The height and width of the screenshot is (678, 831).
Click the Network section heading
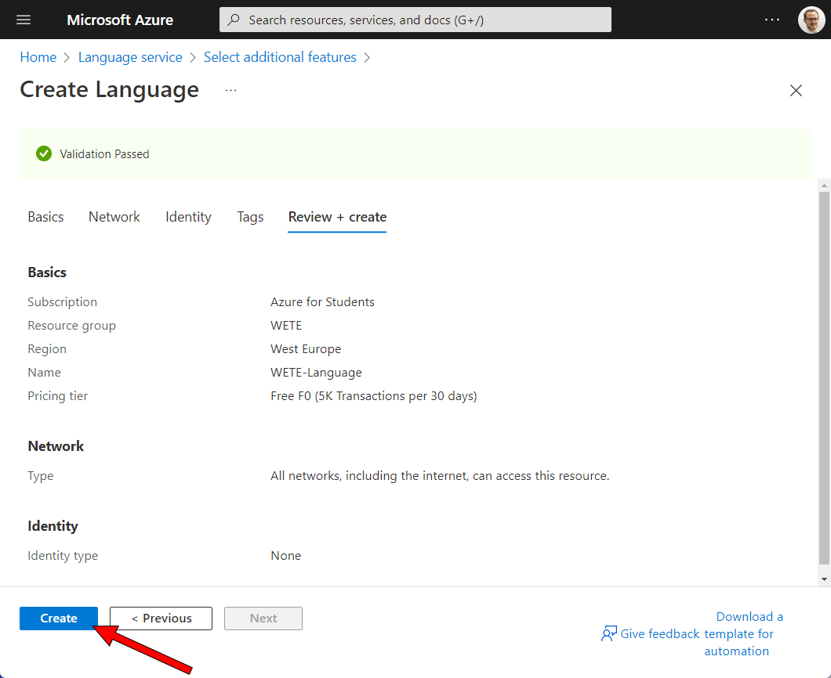56,446
